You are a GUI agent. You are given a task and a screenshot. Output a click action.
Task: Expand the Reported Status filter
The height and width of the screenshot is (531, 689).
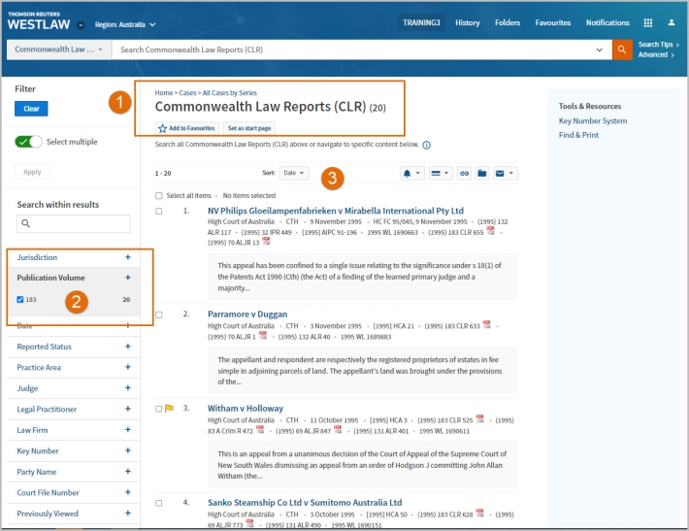point(128,347)
